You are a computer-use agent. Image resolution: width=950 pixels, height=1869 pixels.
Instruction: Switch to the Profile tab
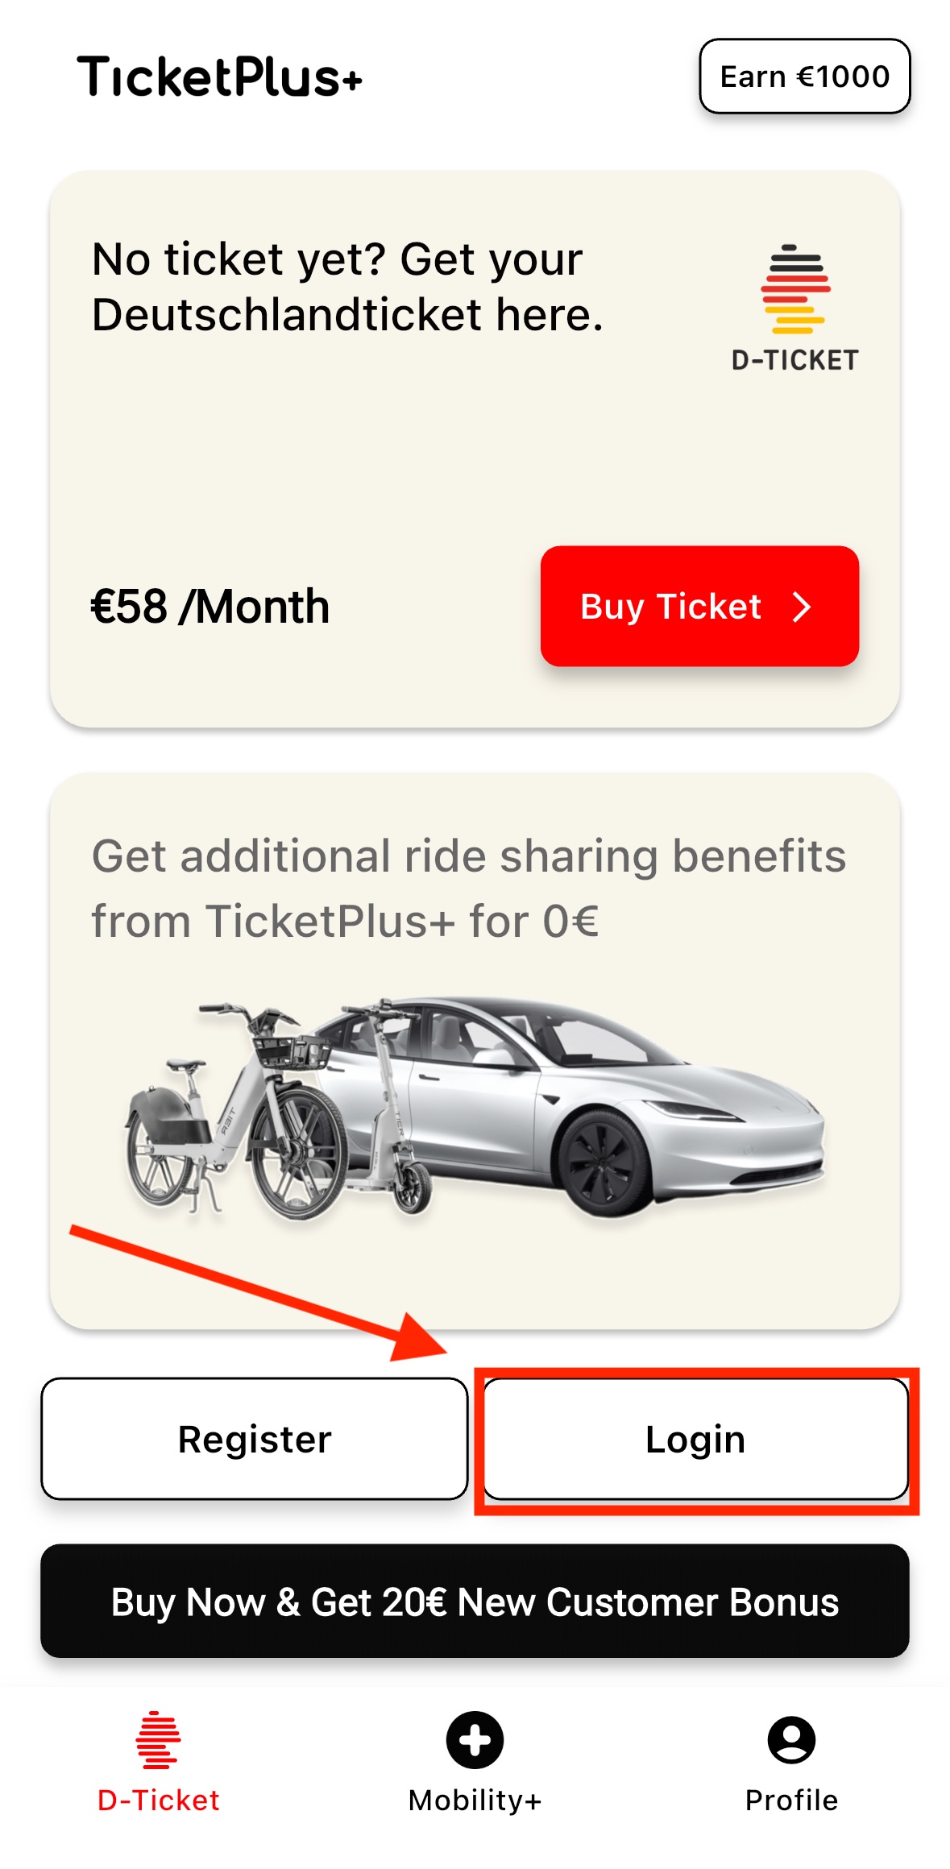pyautogui.click(x=790, y=1764)
